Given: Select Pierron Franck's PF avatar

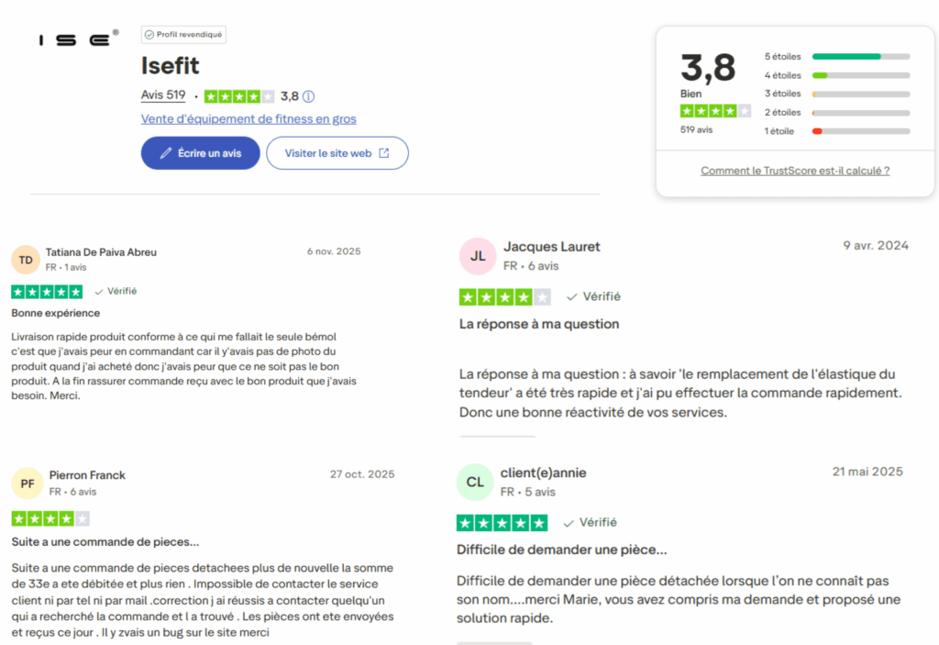Looking at the screenshot, I should pos(27,483).
